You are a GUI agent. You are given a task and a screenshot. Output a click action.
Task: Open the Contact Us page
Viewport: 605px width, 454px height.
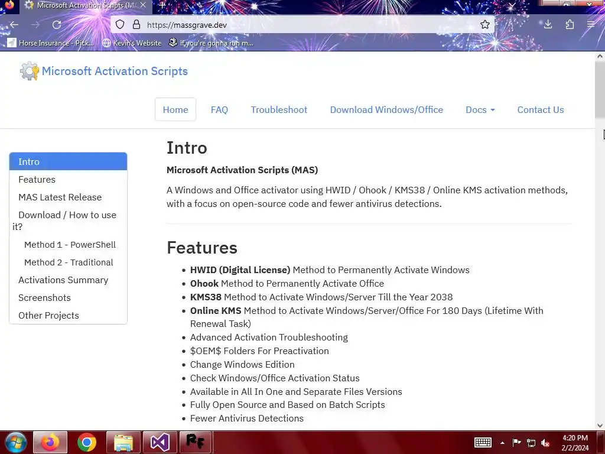point(540,109)
